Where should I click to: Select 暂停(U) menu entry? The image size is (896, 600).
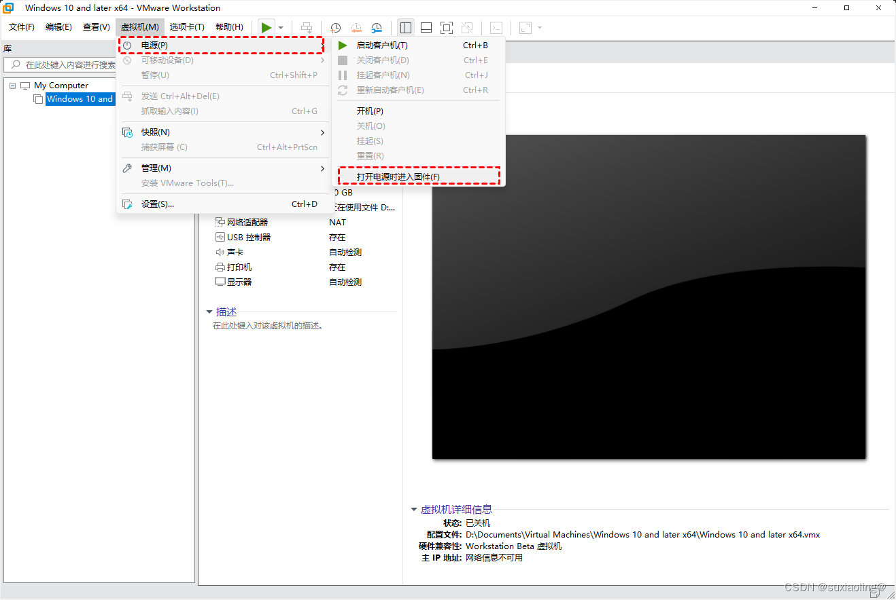click(x=222, y=75)
